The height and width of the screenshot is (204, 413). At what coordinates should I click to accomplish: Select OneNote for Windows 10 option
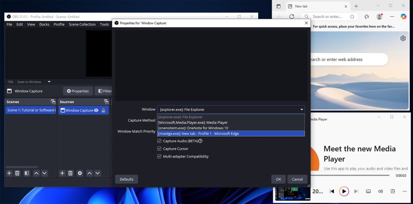231,128
